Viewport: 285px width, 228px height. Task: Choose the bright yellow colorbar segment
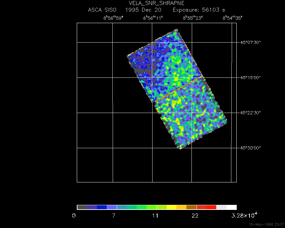[171, 207]
